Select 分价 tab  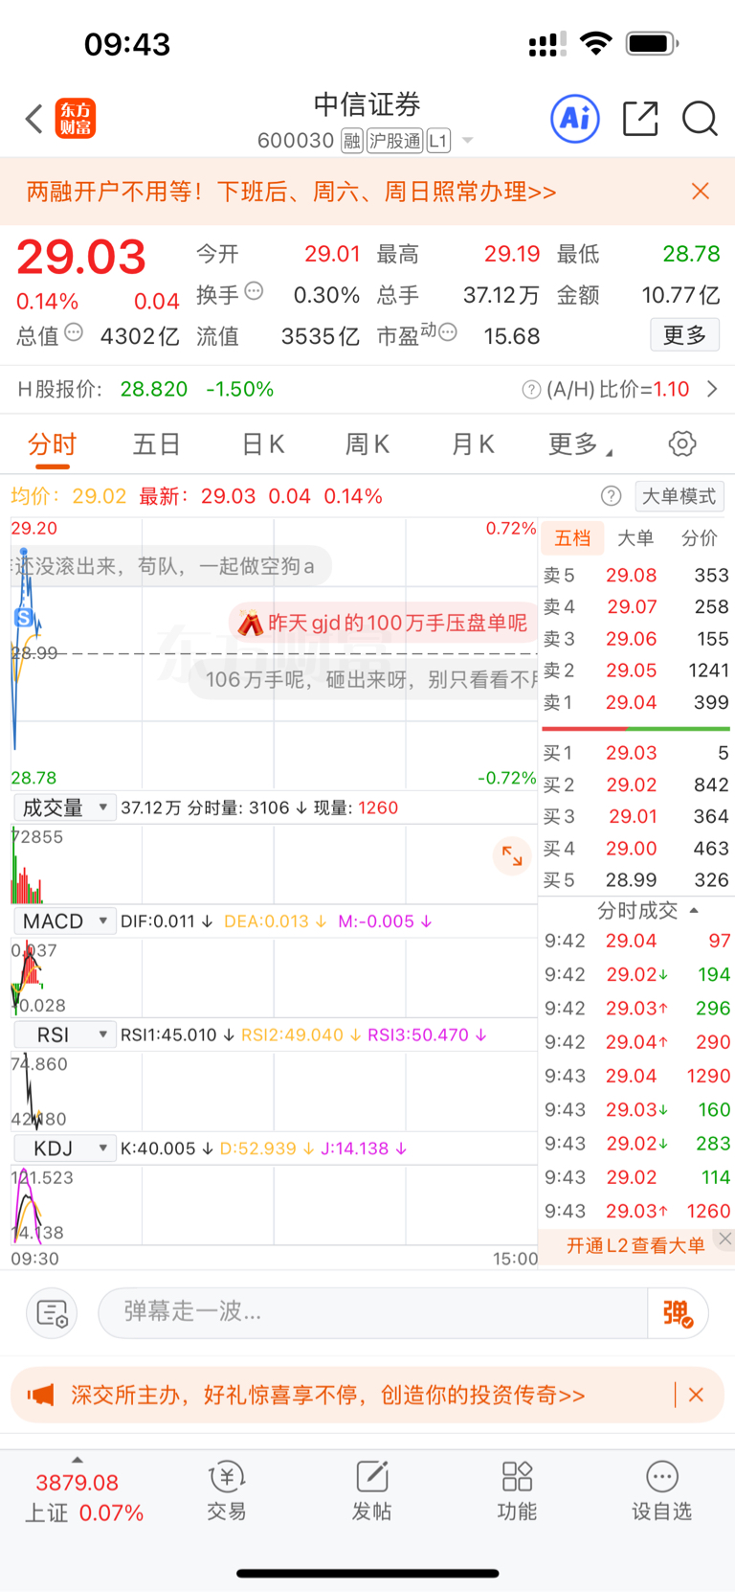[x=699, y=538]
